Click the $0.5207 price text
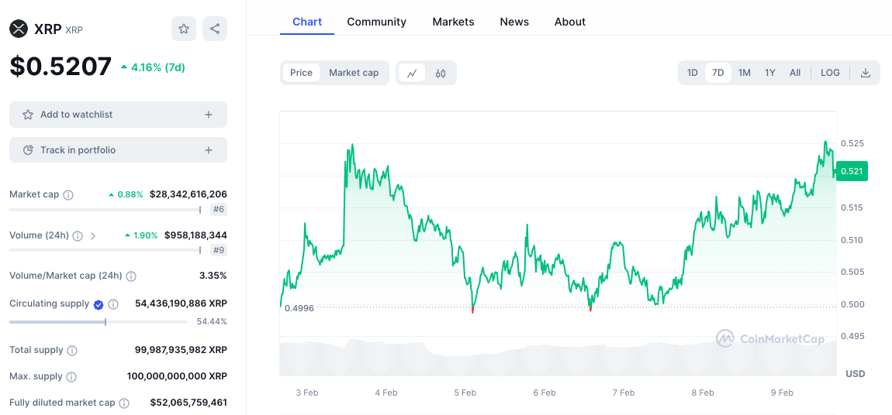Viewport: 892px width, 415px height. tap(61, 67)
